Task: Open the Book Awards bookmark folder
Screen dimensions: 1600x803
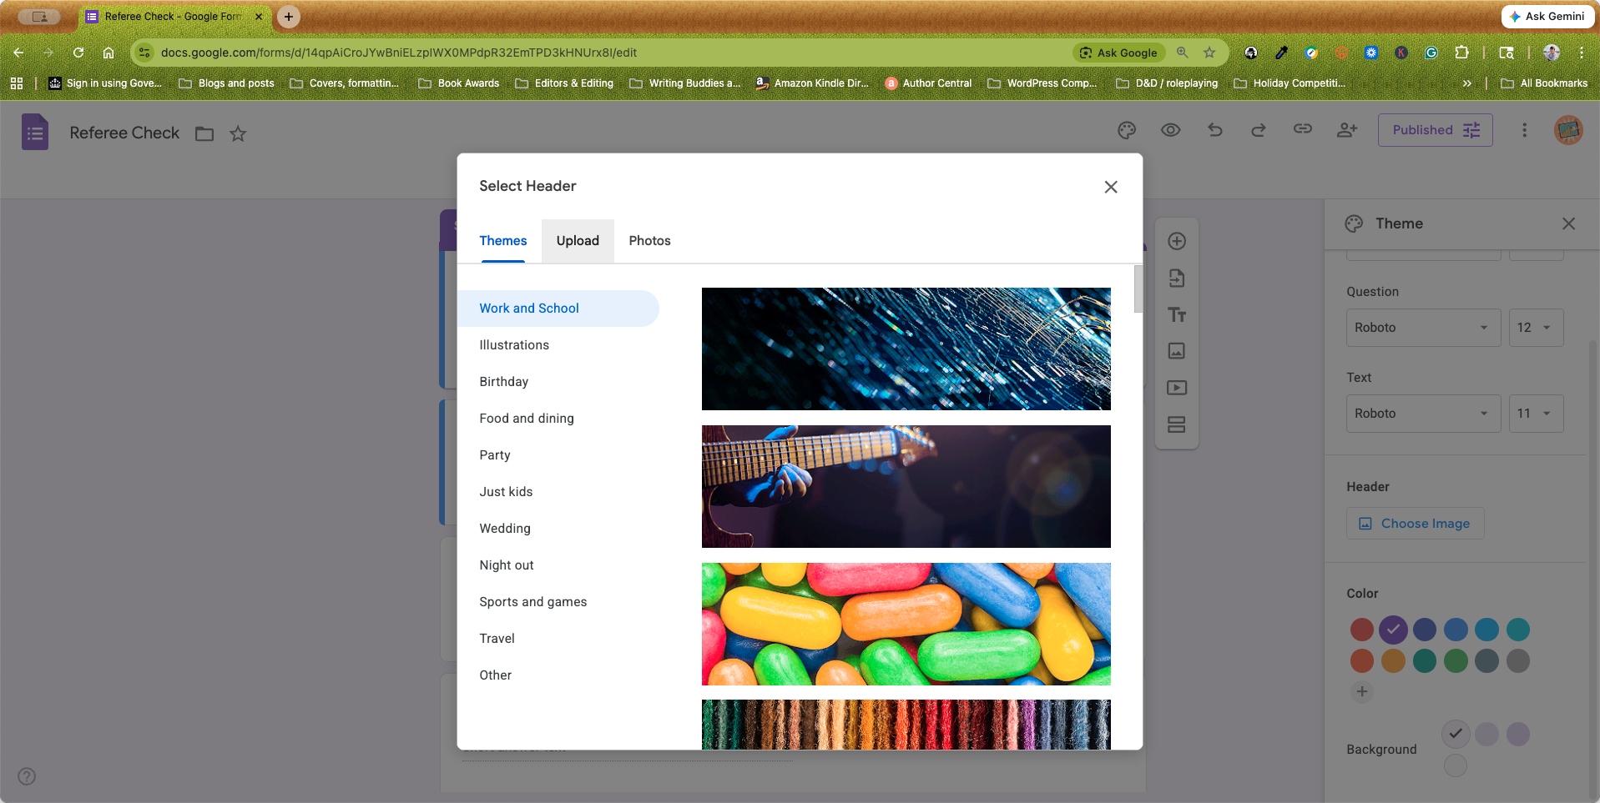Action: tap(459, 83)
